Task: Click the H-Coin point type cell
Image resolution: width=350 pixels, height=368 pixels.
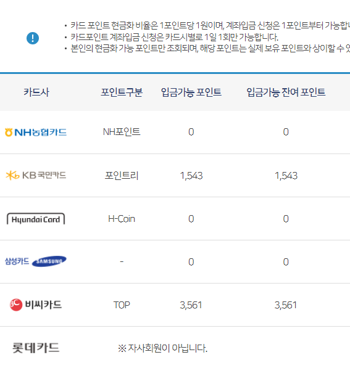Action: tap(122, 219)
